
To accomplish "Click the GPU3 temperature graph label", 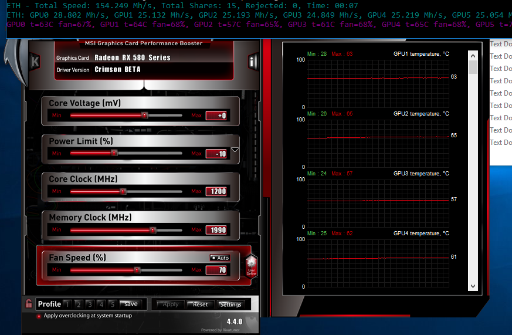I will click(x=421, y=174).
